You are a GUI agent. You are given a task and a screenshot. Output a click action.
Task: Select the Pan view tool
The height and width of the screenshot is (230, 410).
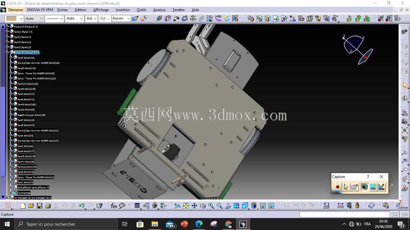[194, 206]
